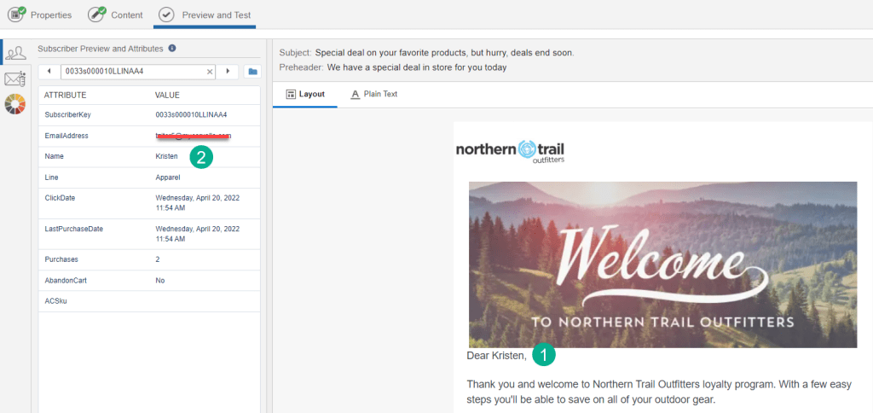Go to the next subscriber
This screenshot has width=873, height=413.
[227, 72]
